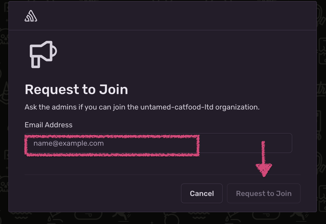Click the "Email Address" field label
The image size is (326, 224).
pyautogui.click(x=49, y=125)
